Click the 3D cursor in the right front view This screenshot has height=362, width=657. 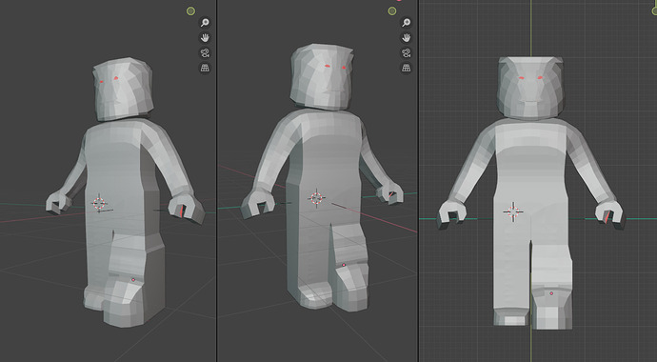coord(513,211)
